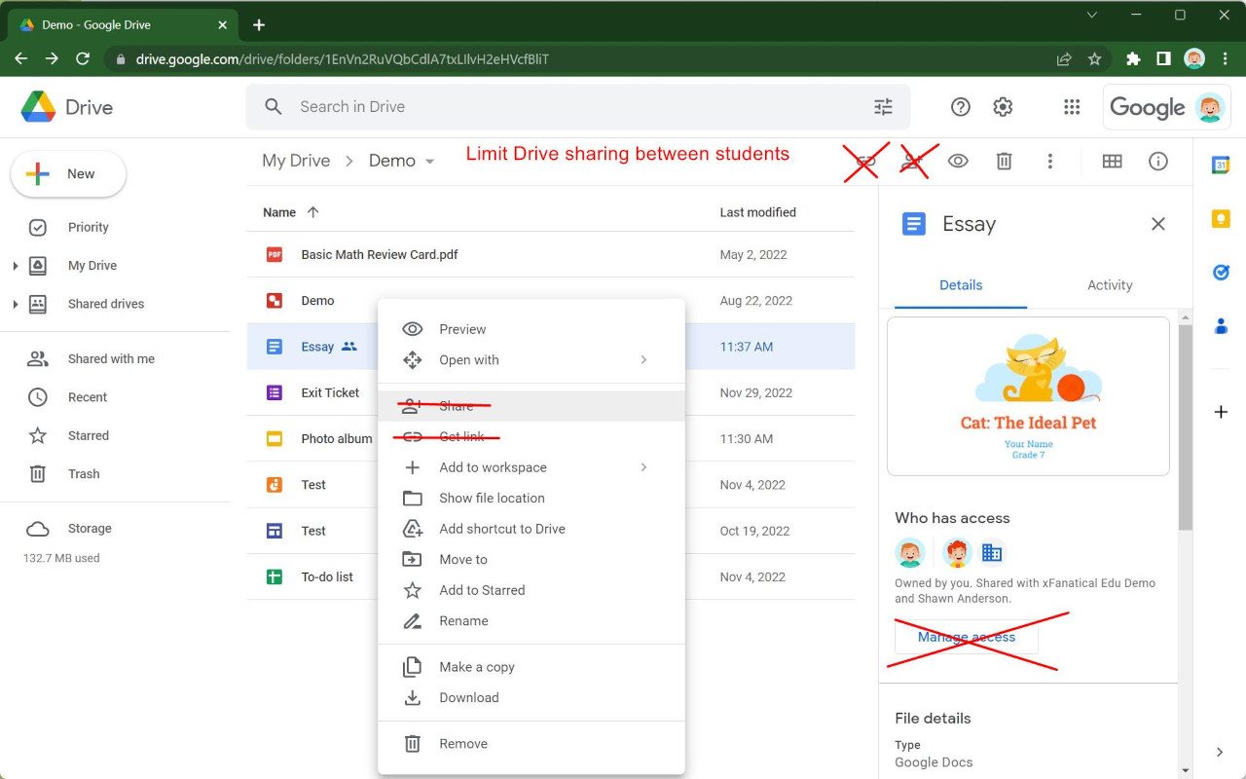Open Google Keep in side panel

point(1221,219)
